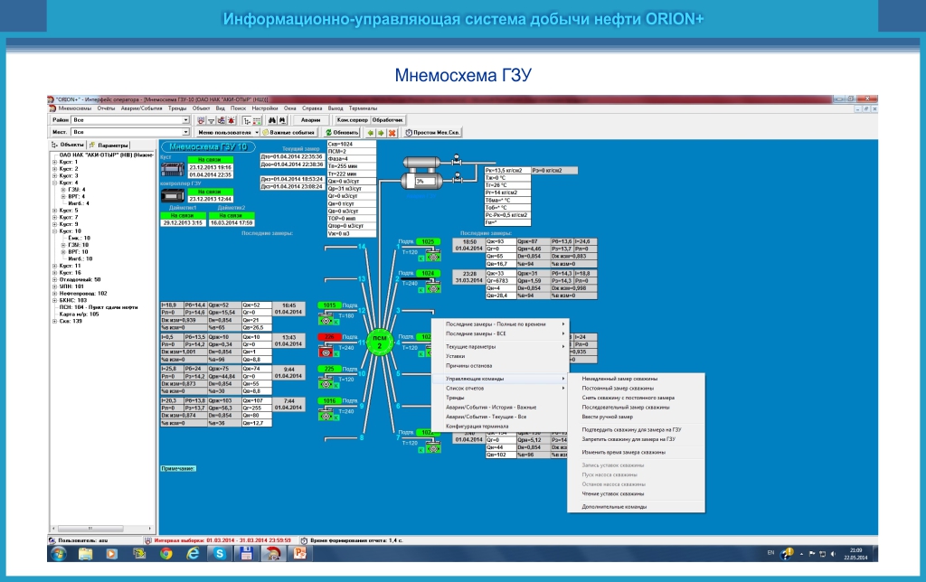This screenshot has width=926, height=582.
Task: Select ВРГ: 4 in the object tree
Action: tap(76, 196)
